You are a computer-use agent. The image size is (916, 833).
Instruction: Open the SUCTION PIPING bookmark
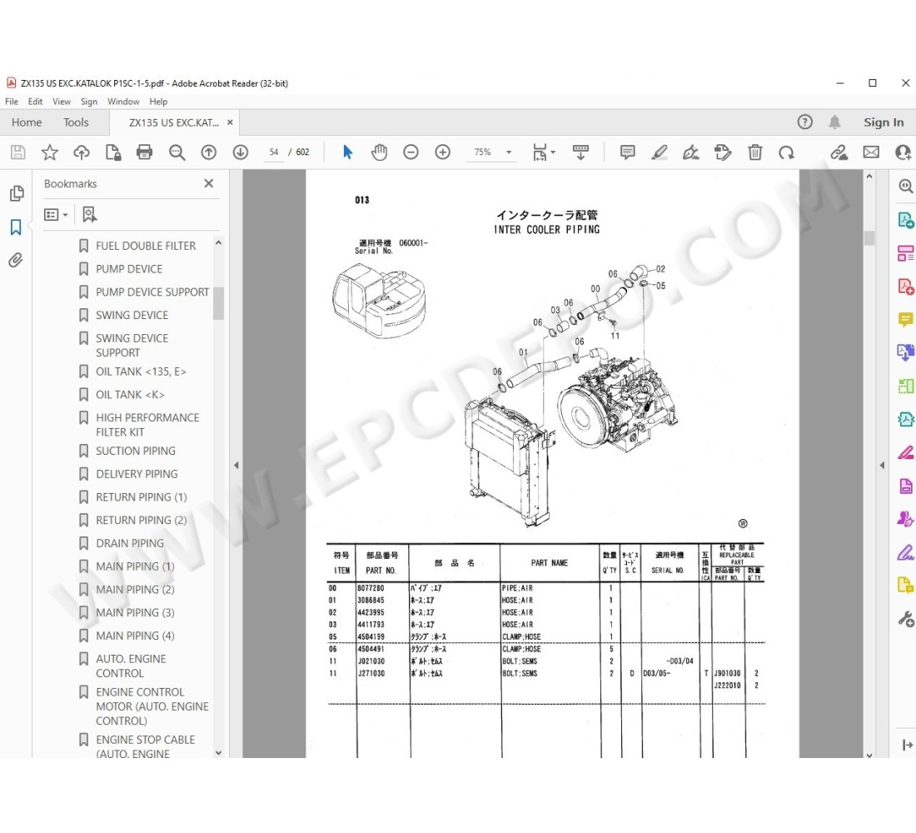pyautogui.click(x=135, y=451)
